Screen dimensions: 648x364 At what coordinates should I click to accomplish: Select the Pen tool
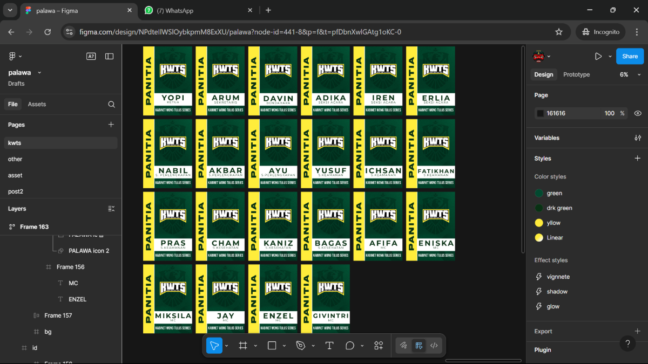pyautogui.click(x=301, y=345)
